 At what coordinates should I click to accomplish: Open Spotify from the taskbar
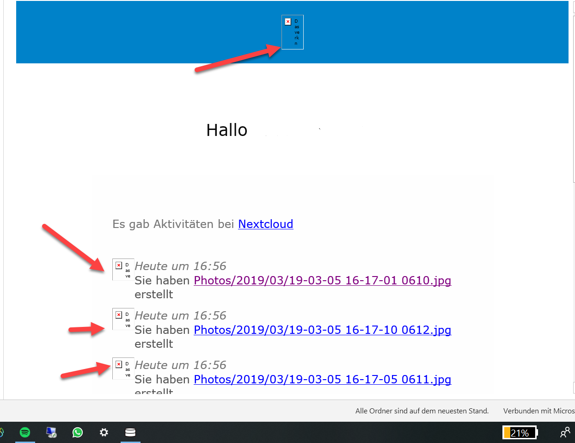coord(25,432)
